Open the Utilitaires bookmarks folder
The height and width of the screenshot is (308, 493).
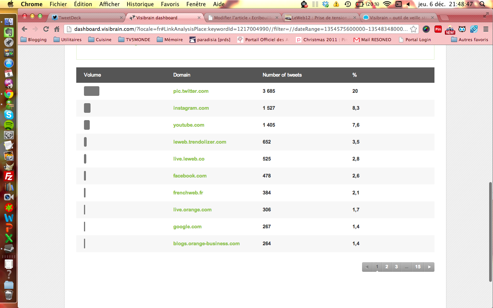click(68, 39)
